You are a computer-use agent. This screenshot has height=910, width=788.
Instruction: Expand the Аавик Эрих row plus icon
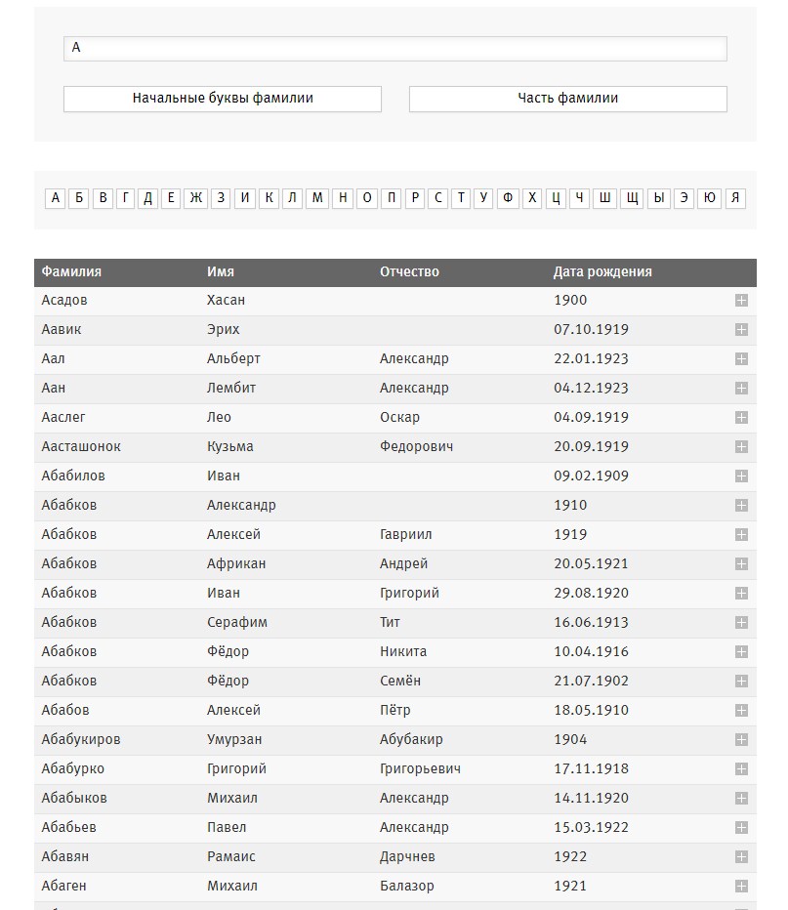click(x=741, y=330)
